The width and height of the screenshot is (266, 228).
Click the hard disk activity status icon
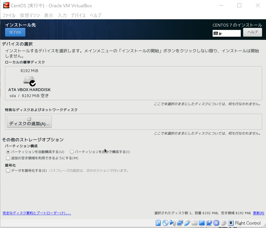click(x=158, y=223)
